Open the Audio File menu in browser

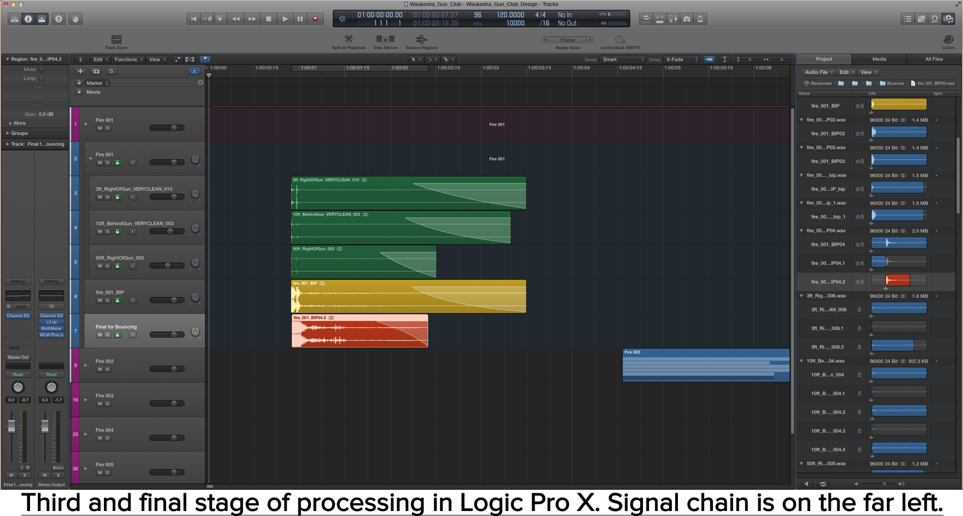click(819, 72)
